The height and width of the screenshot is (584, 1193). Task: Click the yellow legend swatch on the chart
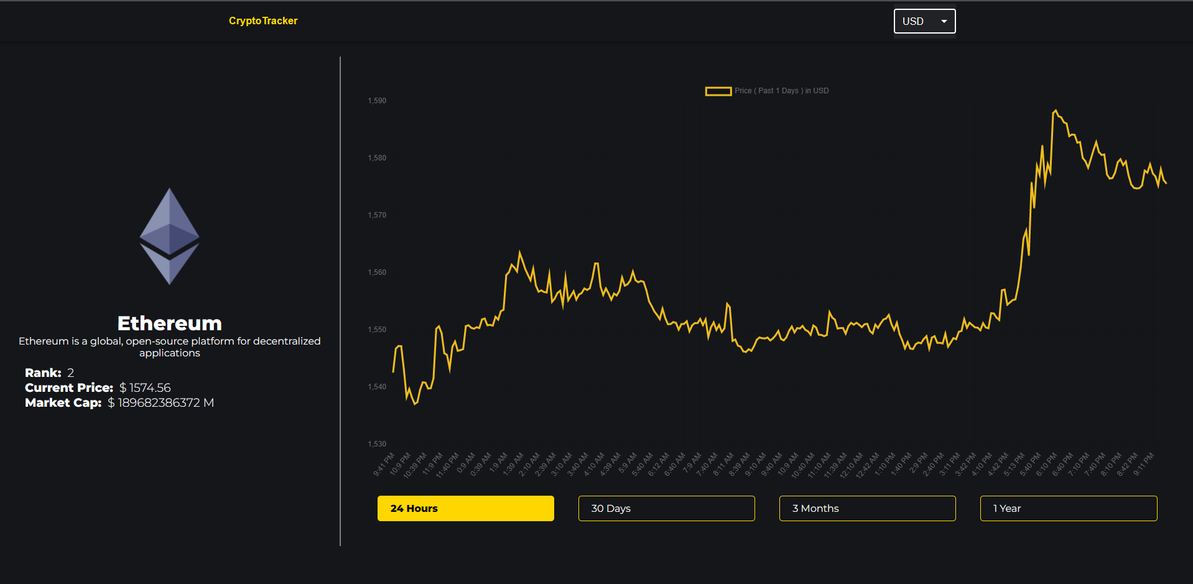[x=718, y=91]
